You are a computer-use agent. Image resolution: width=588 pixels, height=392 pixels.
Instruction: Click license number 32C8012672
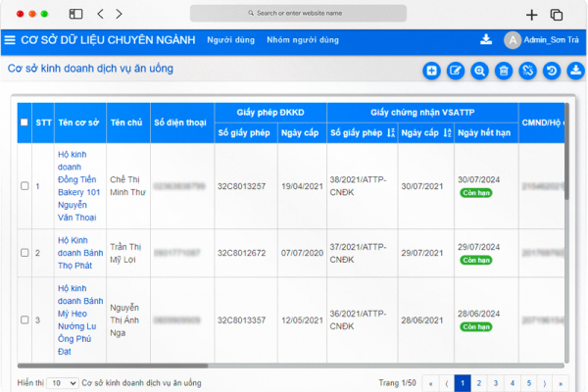pyautogui.click(x=241, y=253)
